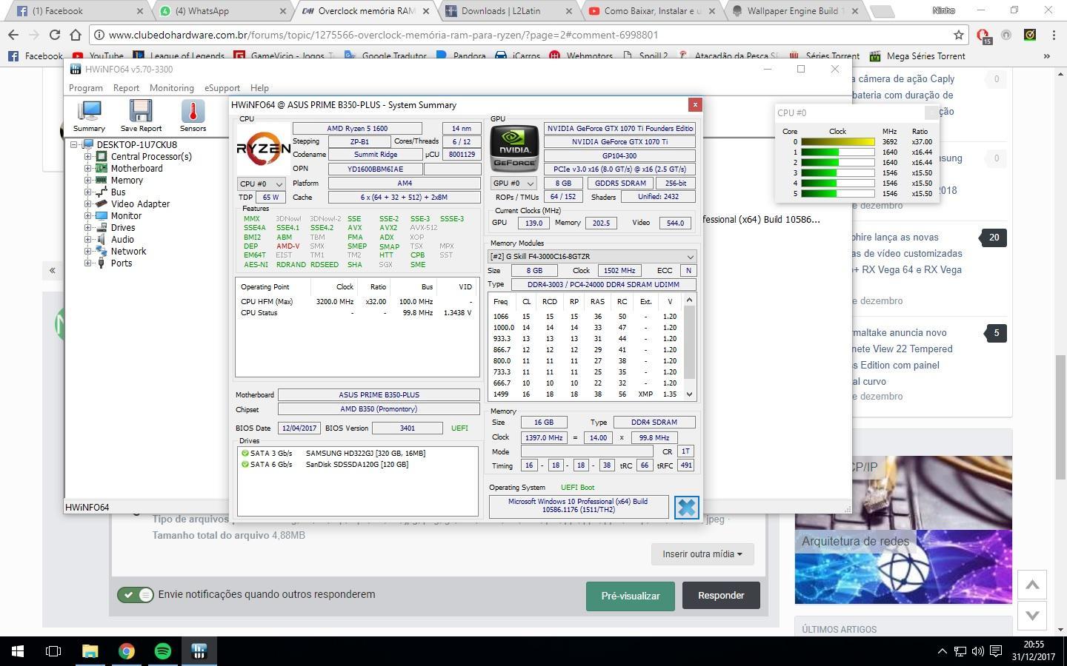Switch to the Downloads | L2Latin tab
Viewport: 1067px width, 666px height.
click(507, 11)
